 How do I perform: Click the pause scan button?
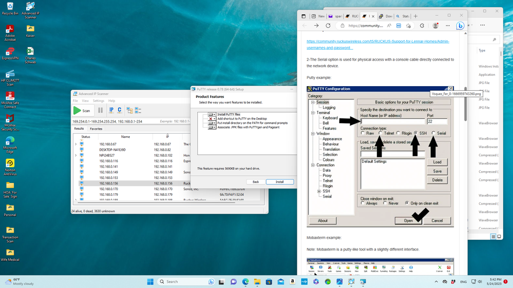tap(100, 110)
